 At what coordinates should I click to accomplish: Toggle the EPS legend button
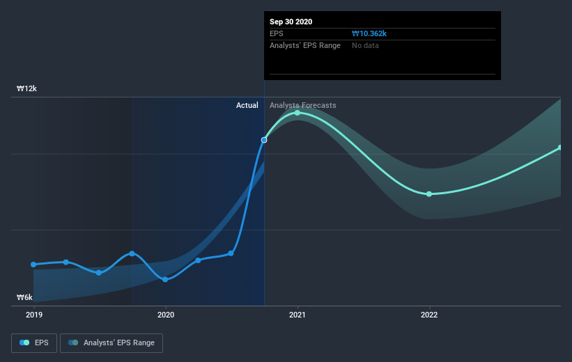click(34, 343)
